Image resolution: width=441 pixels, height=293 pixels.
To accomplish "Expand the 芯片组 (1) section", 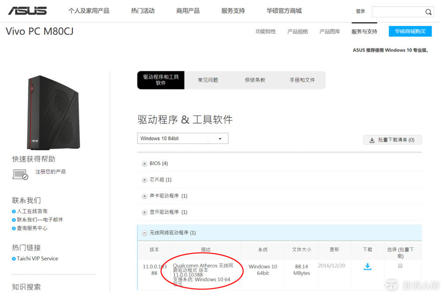I will (x=145, y=180).
